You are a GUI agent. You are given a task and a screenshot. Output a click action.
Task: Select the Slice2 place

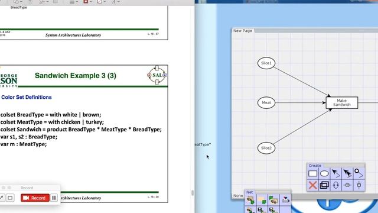(266, 148)
